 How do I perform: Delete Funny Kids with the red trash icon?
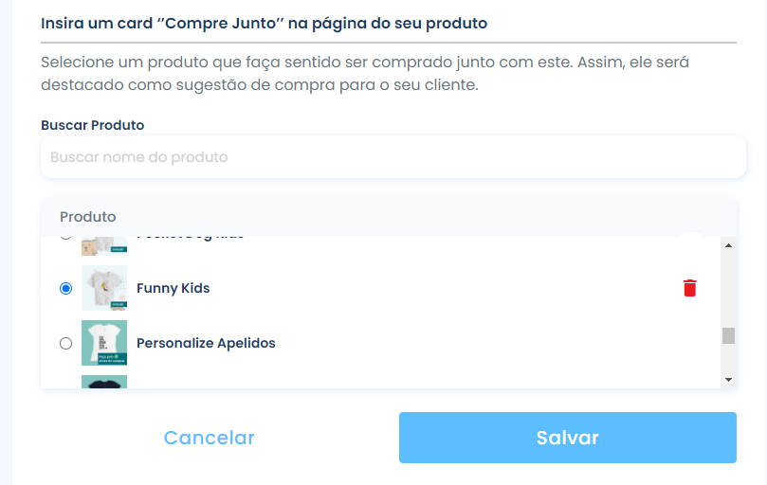(689, 288)
